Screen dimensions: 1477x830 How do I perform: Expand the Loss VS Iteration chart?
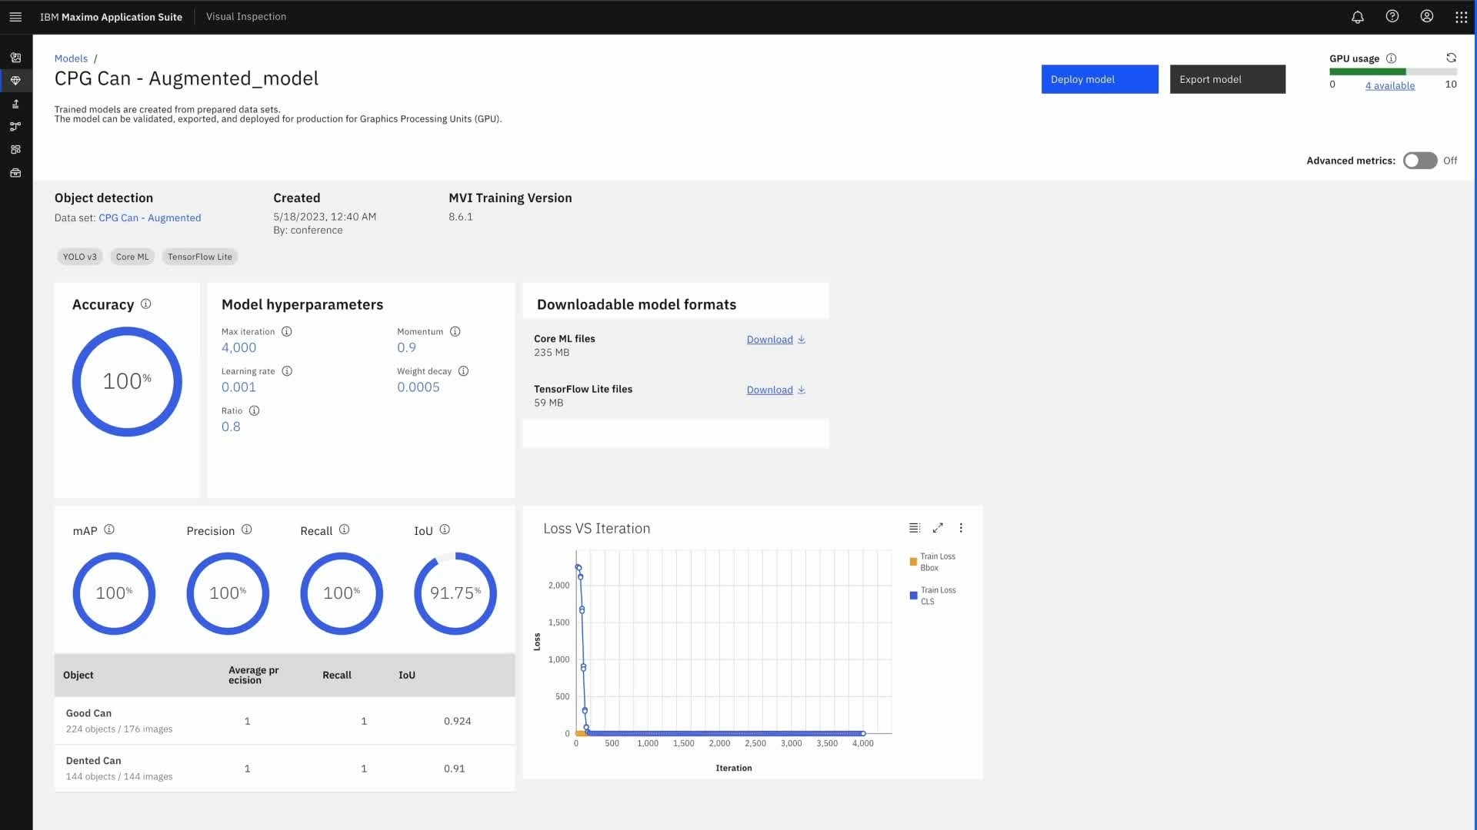click(x=938, y=528)
